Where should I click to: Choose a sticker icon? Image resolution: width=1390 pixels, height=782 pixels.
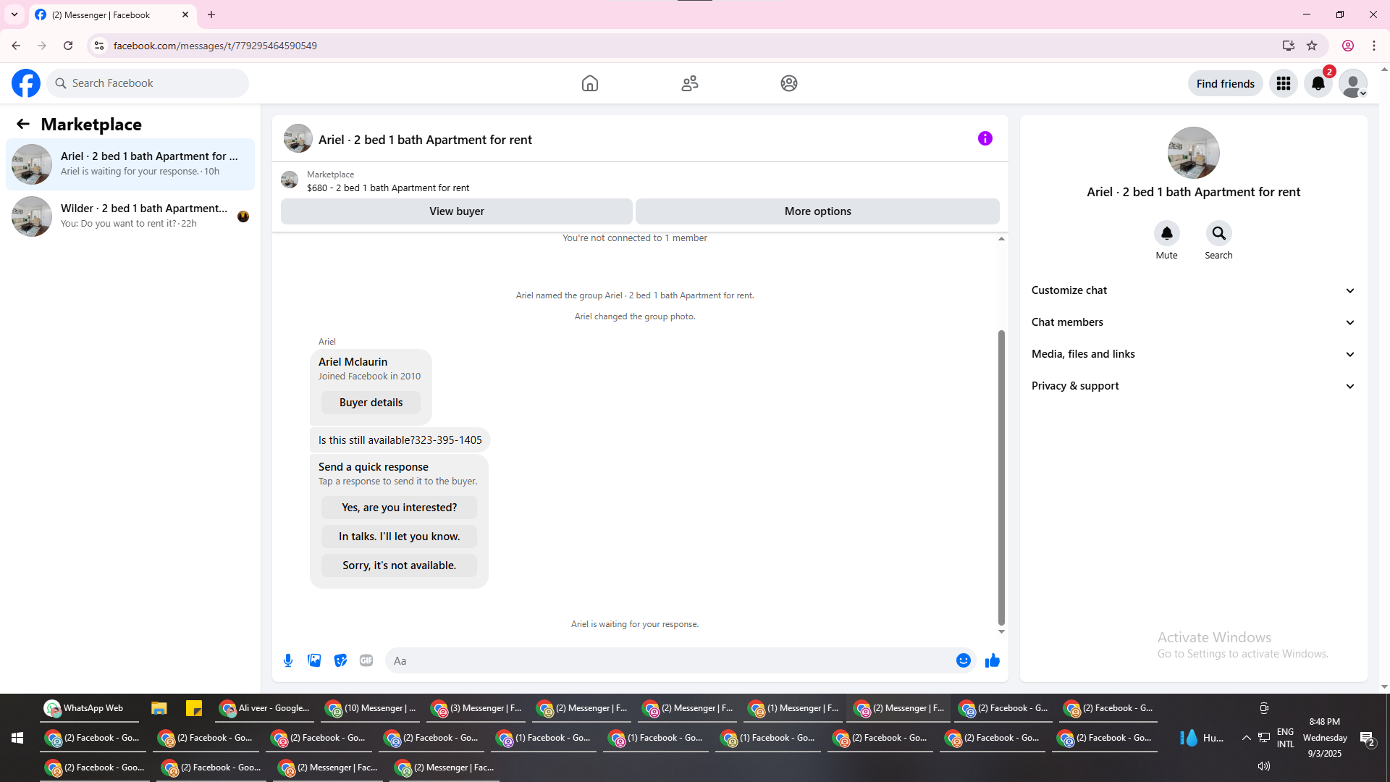click(x=340, y=660)
